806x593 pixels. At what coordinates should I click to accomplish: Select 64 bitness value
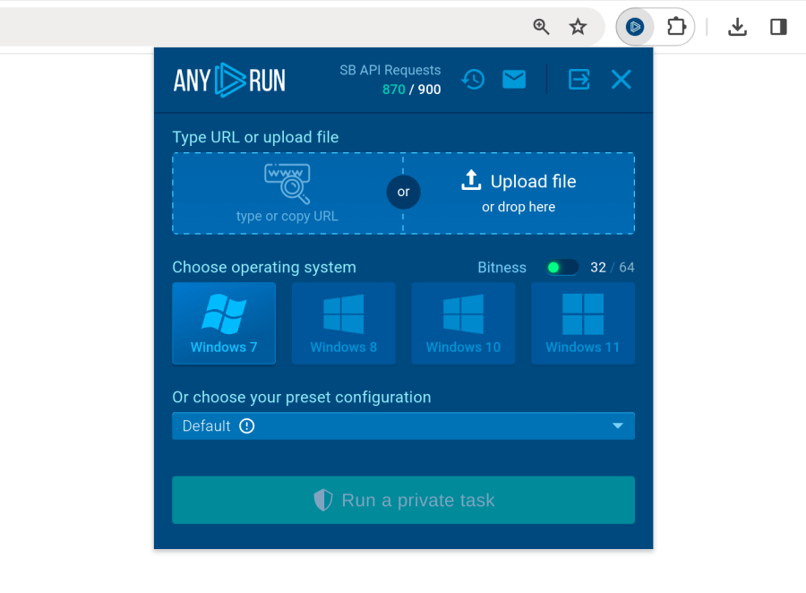coord(627,268)
